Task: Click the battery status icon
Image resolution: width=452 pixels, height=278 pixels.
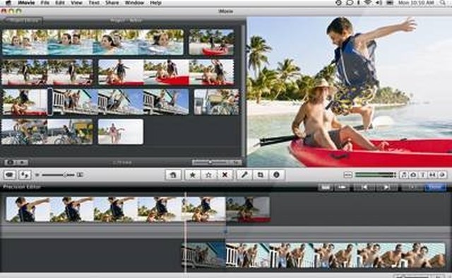Action: [x=390, y=3]
